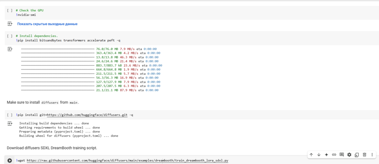
Task: Click '883.7/883.7 kB' progress line
Action: click(x=91, y=66)
